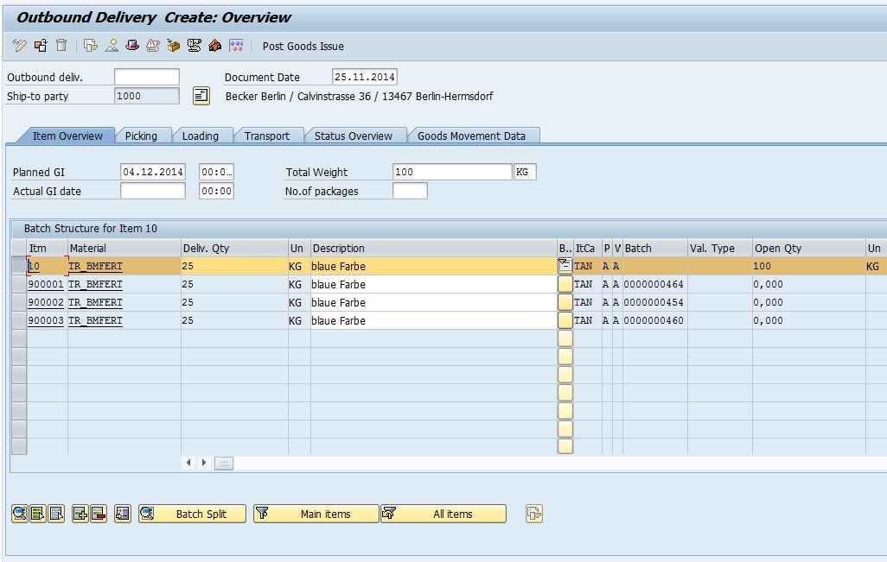Click the Planned GI date field
The width and height of the screenshot is (887, 562).
tap(153, 172)
